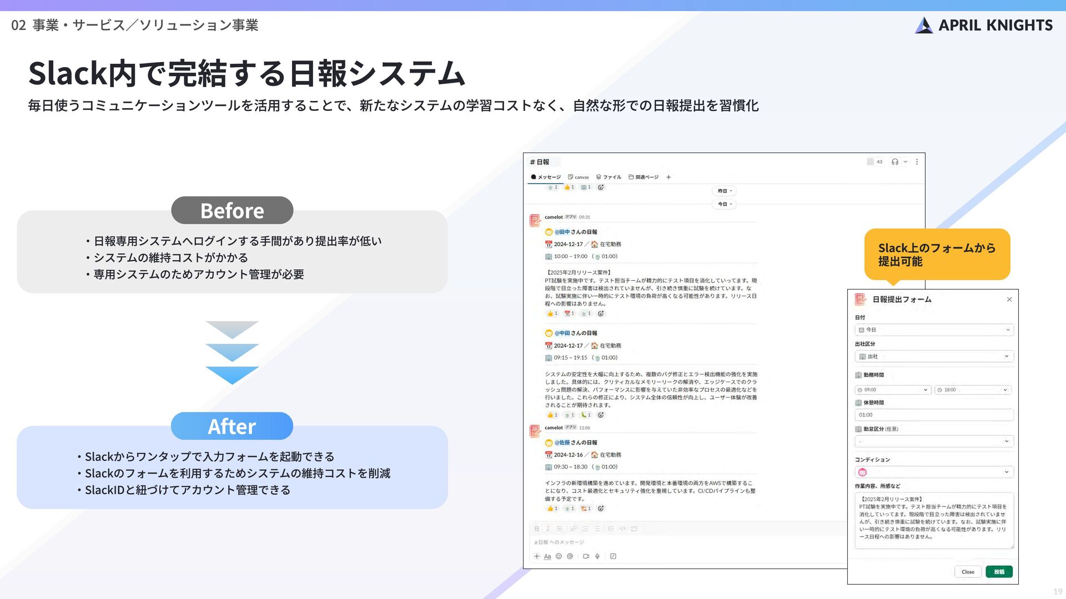Click the Link icon in composer toolbar

click(574, 529)
